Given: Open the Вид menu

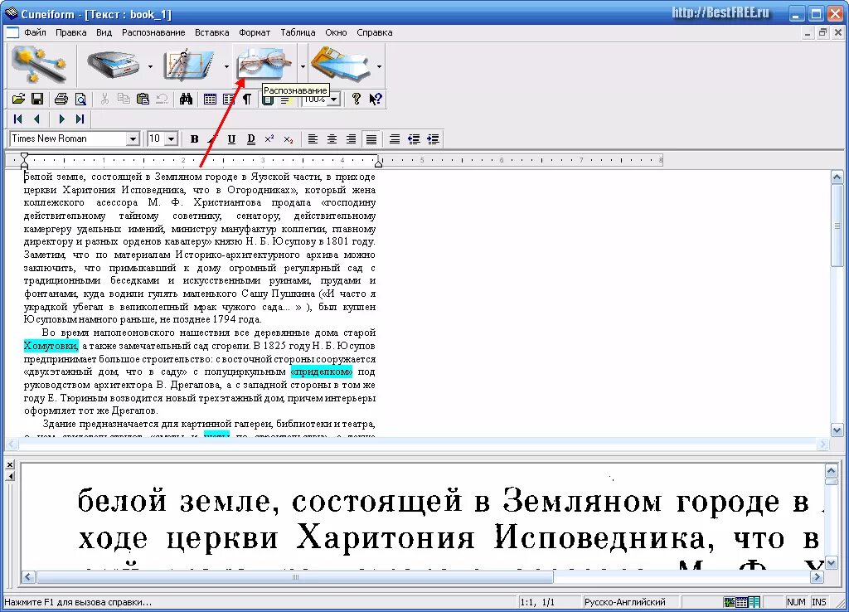Looking at the screenshot, I should 104,32.
